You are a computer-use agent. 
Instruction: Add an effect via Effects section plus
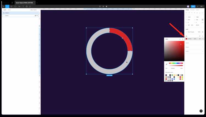[x=202, y=47]
